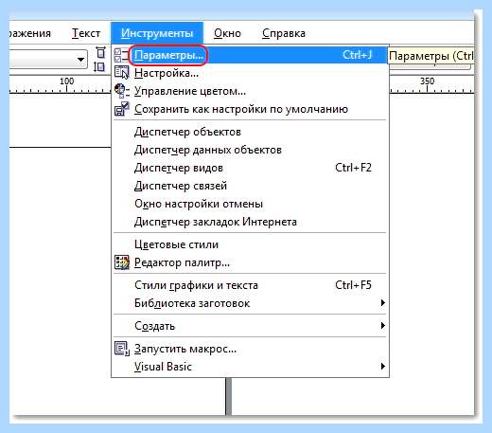
Task: Click the ruler mark labeled 350
Action: click(x=427, y=81)
